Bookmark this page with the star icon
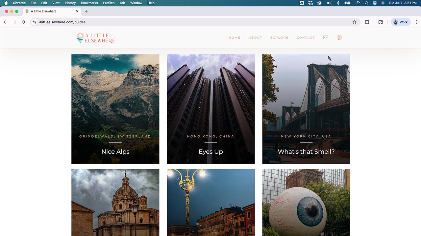 tap(354, 22)
